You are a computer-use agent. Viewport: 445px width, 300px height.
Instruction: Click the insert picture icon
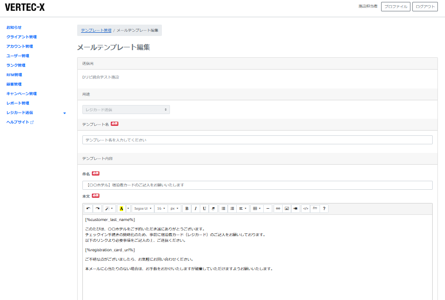(286, 208)
